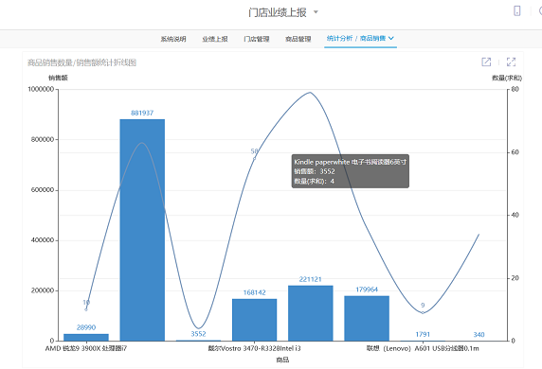Open the 商品管理 tab
Screen dimensions: 542x369
(298, 39)
